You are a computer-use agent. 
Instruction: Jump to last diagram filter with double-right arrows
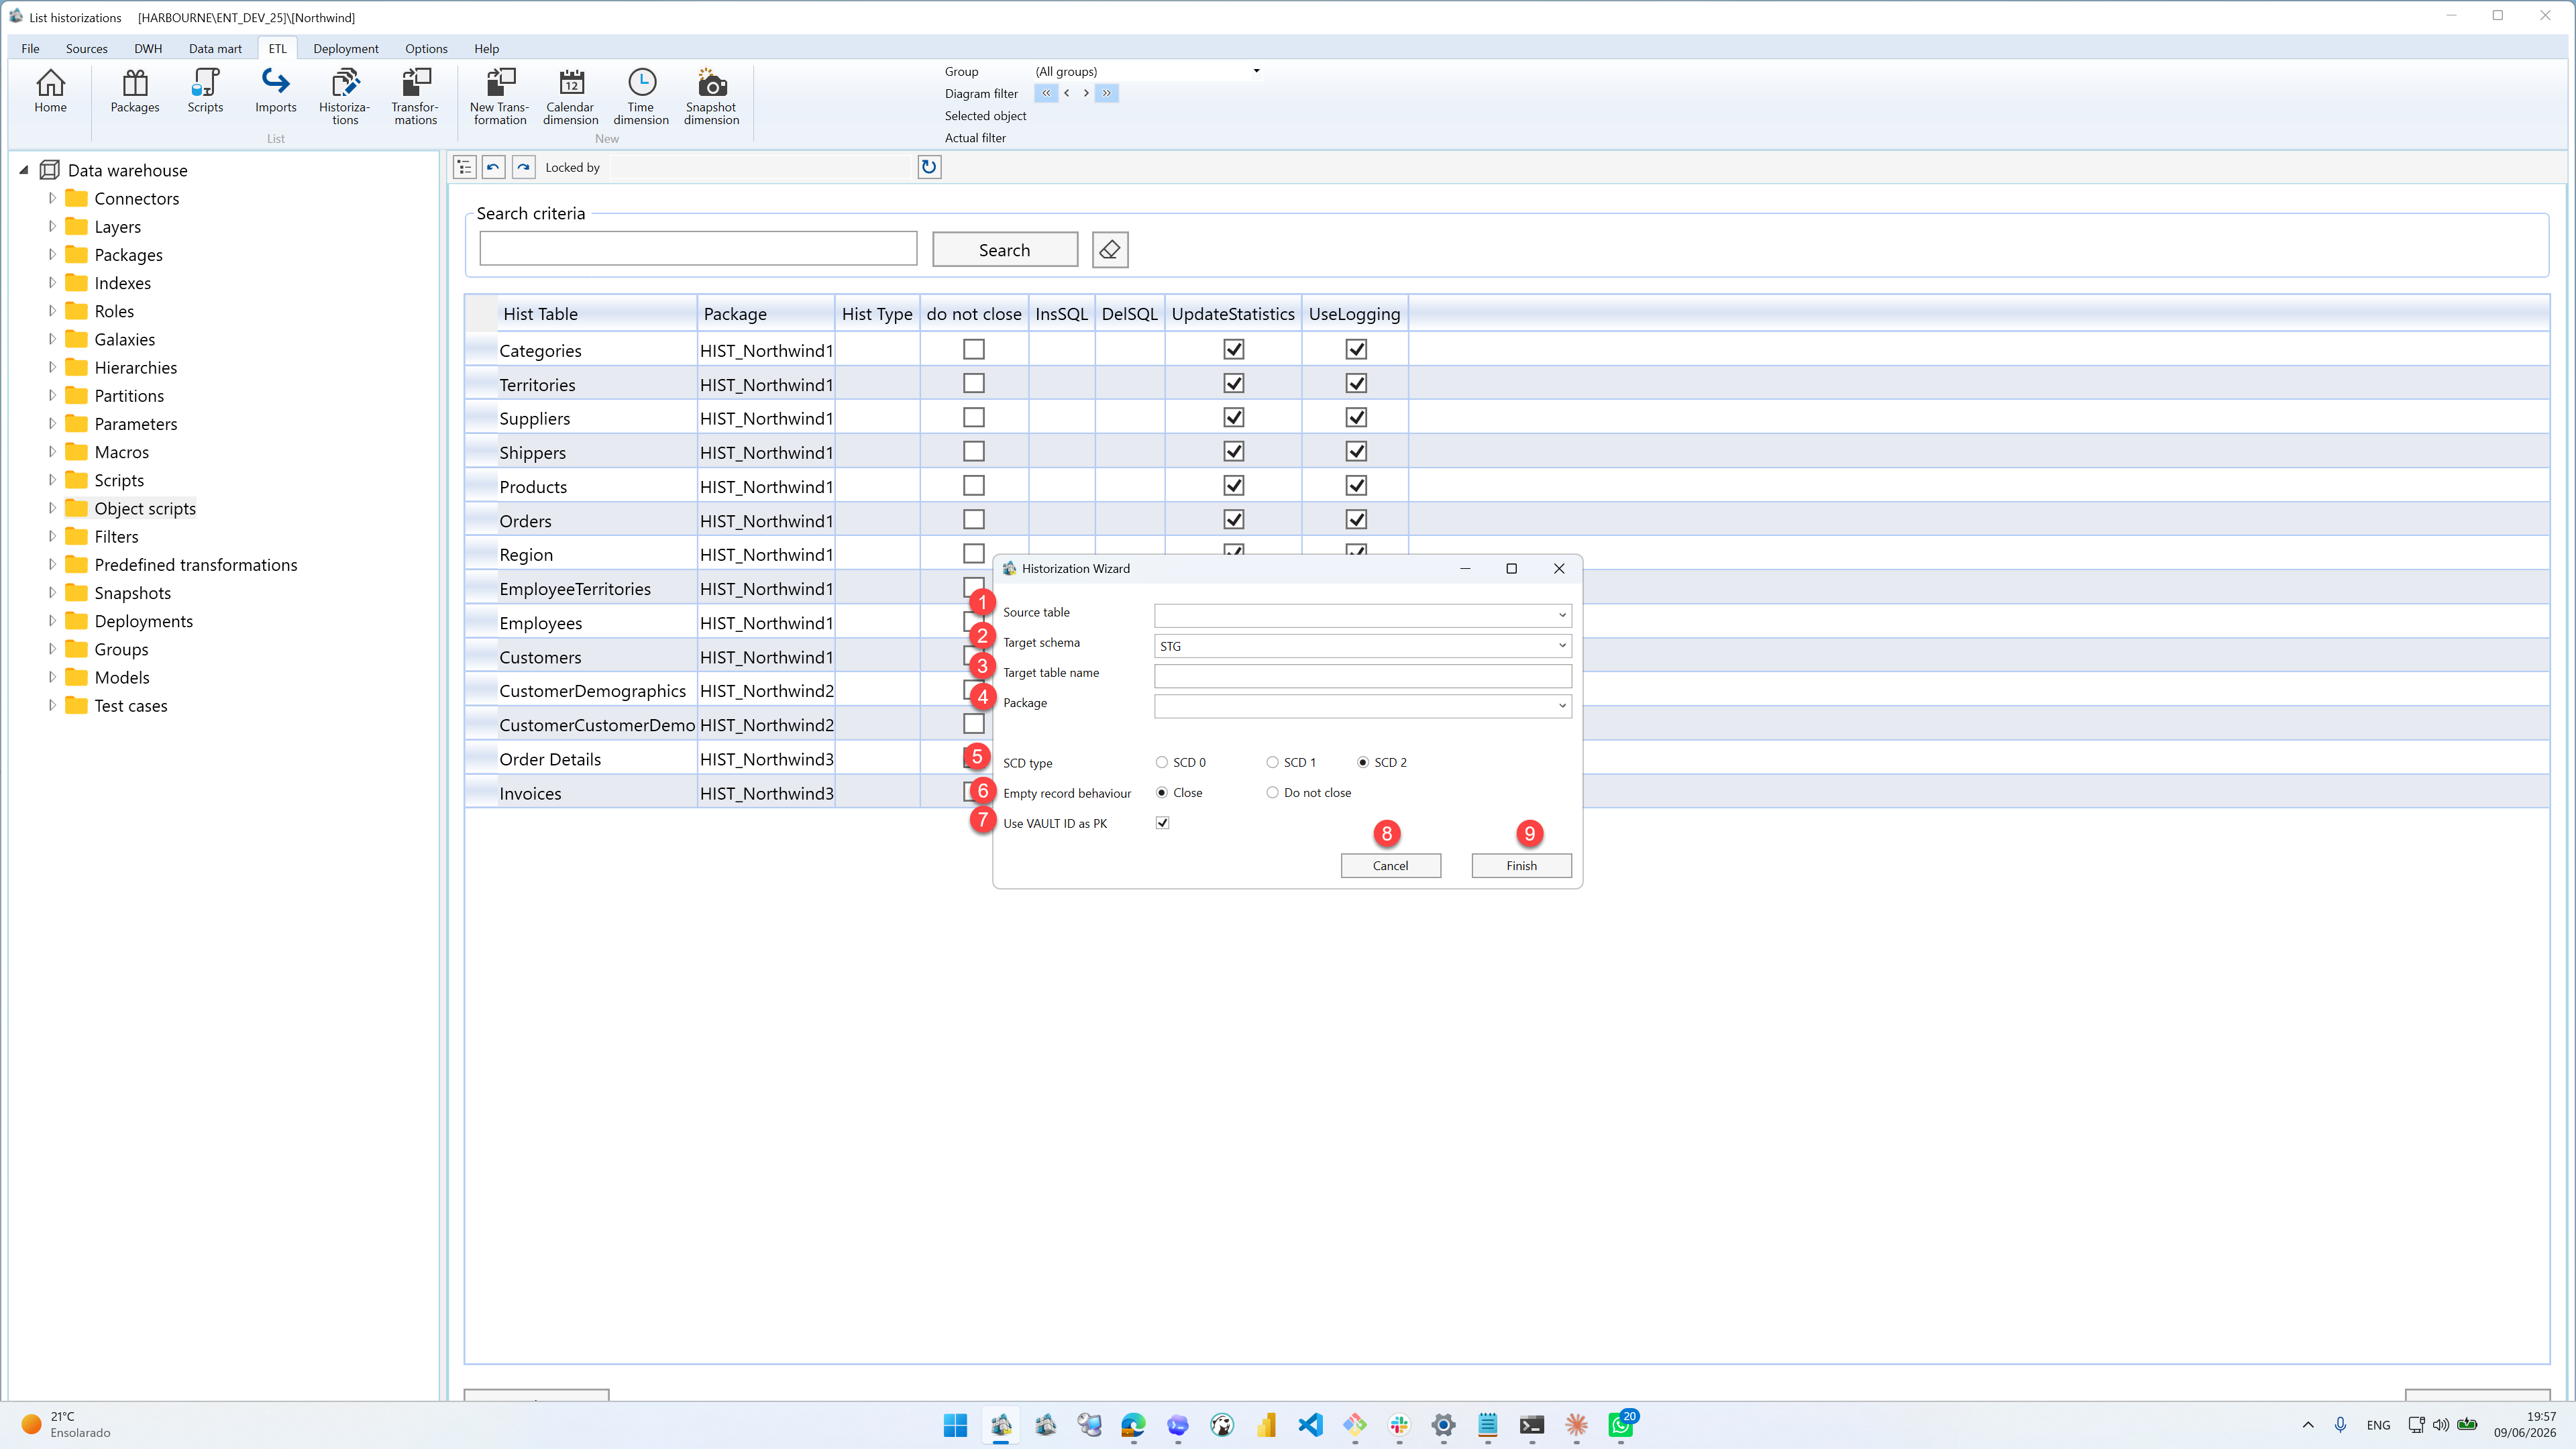point(1107,93)
